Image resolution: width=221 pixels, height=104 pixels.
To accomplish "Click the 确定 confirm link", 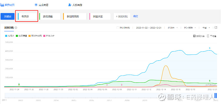I will click(136, 16).
